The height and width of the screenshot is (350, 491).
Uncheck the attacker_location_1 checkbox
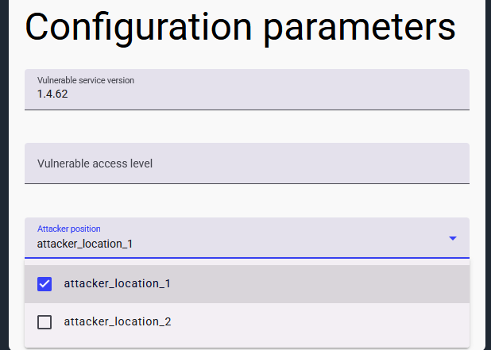(x=44, y=283)
